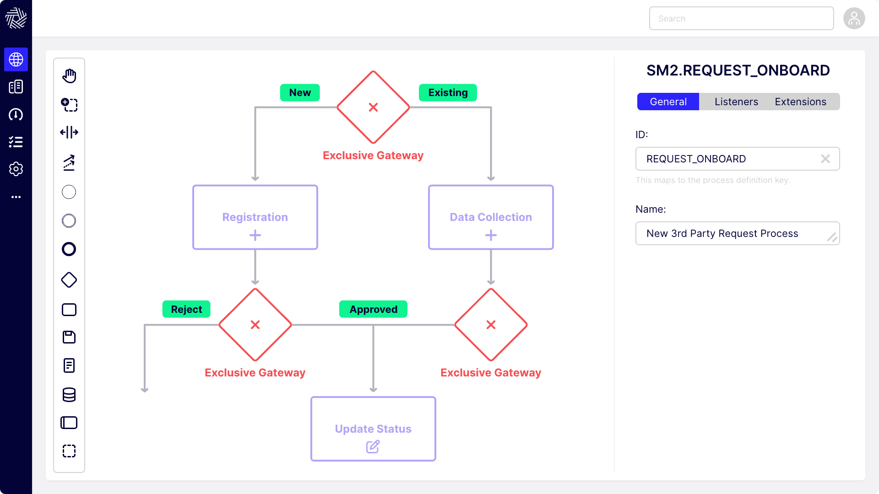
Task: Select the Update Status task node
Action: (373, 429)
